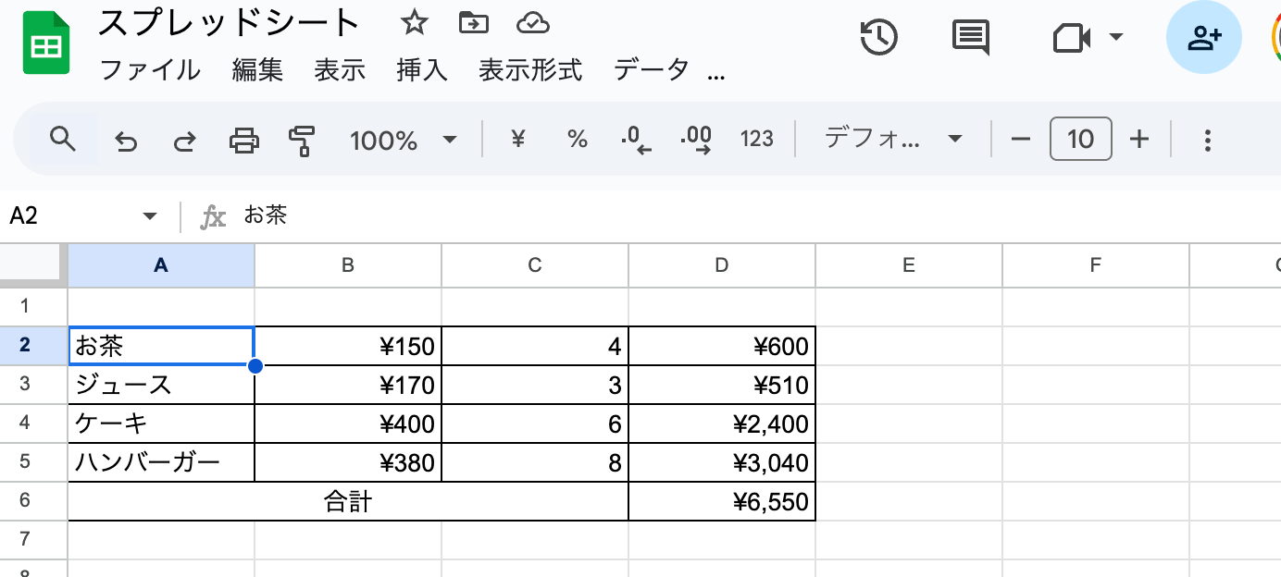The image size is (1281, 577).
Task: Activate the paint format roller
Action: click(x=302, y=141)
